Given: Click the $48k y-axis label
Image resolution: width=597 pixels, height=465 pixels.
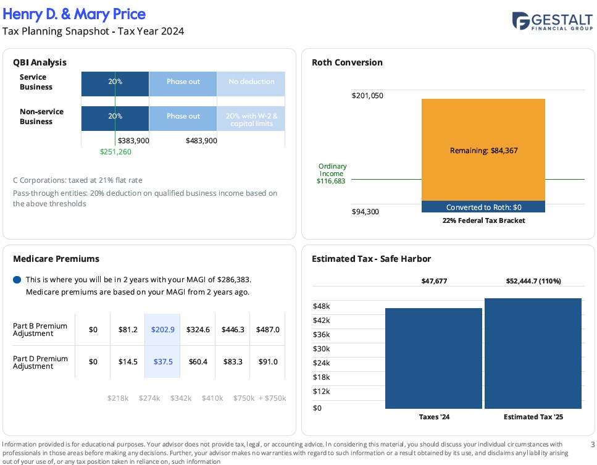Looking at the screenshot, I should (x=322, y=306).
